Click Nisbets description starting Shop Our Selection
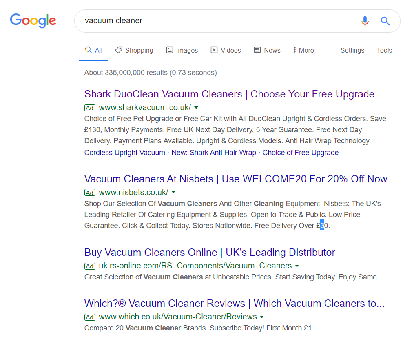This screenshot has width=414, height=339. coord(232,215)
